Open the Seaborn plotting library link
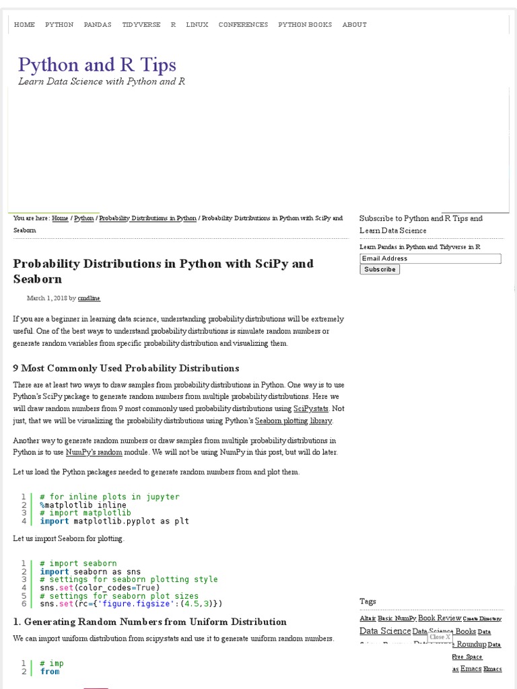This screenshot has width=517, height=689. 294,421
